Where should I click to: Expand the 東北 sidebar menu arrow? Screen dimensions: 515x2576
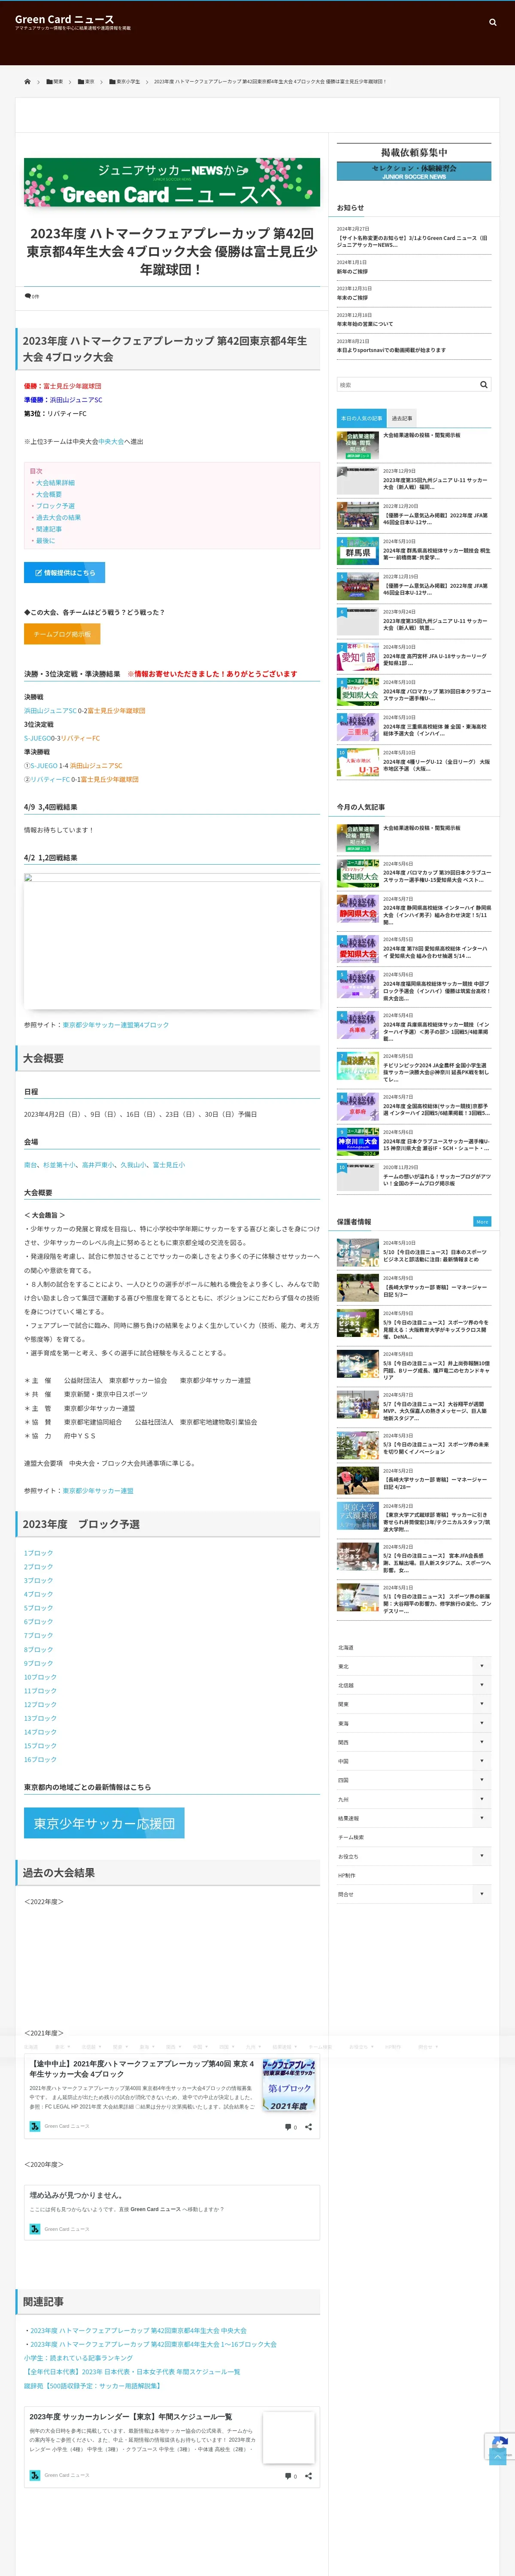[x=481, y=1666]
